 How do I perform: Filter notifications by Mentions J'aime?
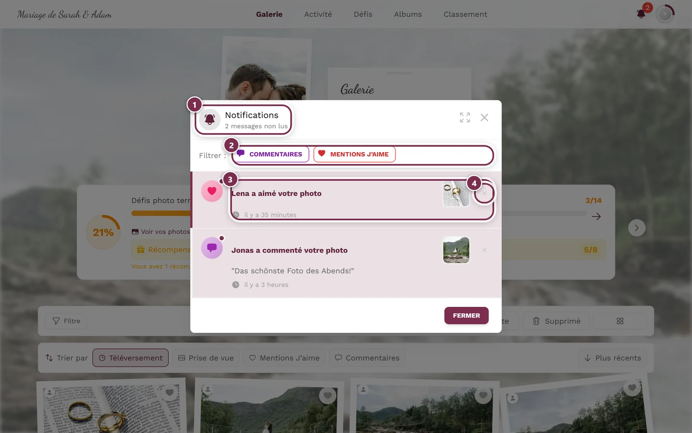click(x=355, y=154)
